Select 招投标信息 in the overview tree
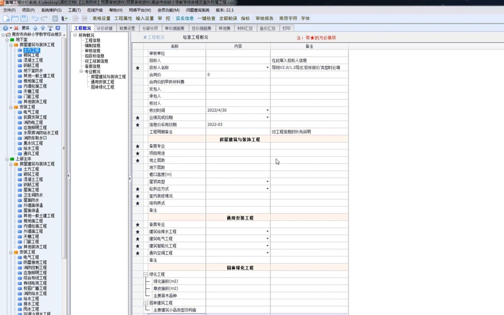504x315 pixels. click(94, 56)
